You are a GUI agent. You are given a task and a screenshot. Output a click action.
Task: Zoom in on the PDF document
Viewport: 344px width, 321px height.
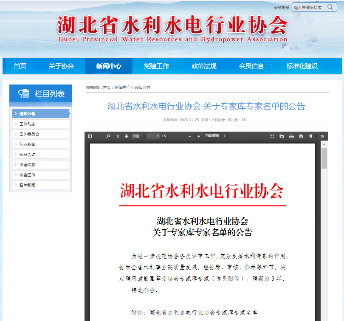(199, 136)
